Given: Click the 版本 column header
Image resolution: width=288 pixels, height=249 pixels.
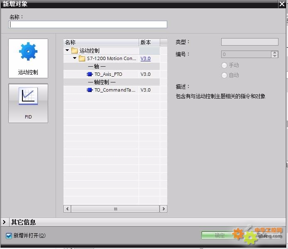Looking at the screenshot, I should pos(149,42).
